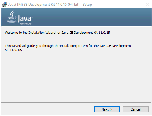Cancel the Java JDK setup
Screen dimensions: 152x116
[x=135, y=109]
